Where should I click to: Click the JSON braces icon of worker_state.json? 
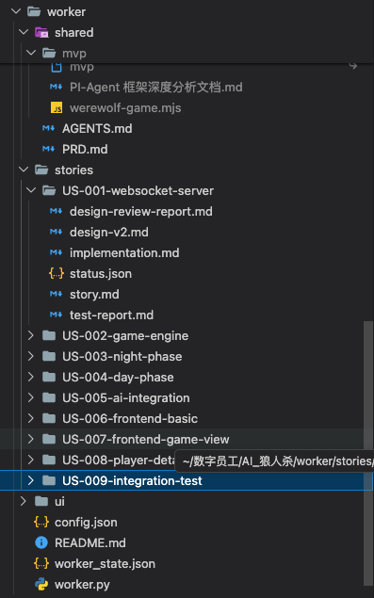pyautogui.click(x=41, y=563)
